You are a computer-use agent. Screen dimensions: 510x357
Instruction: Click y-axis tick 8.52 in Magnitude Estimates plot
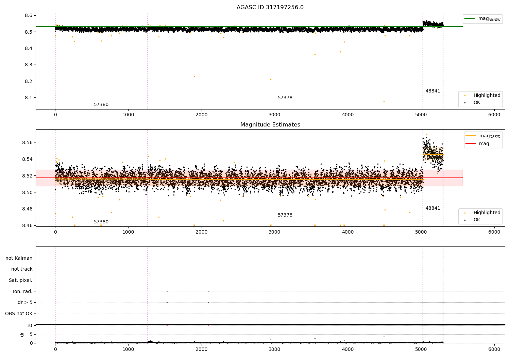tap(27, 176)
